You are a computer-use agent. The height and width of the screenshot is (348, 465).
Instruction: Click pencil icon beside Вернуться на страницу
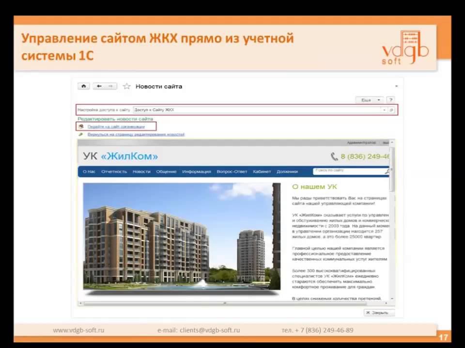click(81, 134)
